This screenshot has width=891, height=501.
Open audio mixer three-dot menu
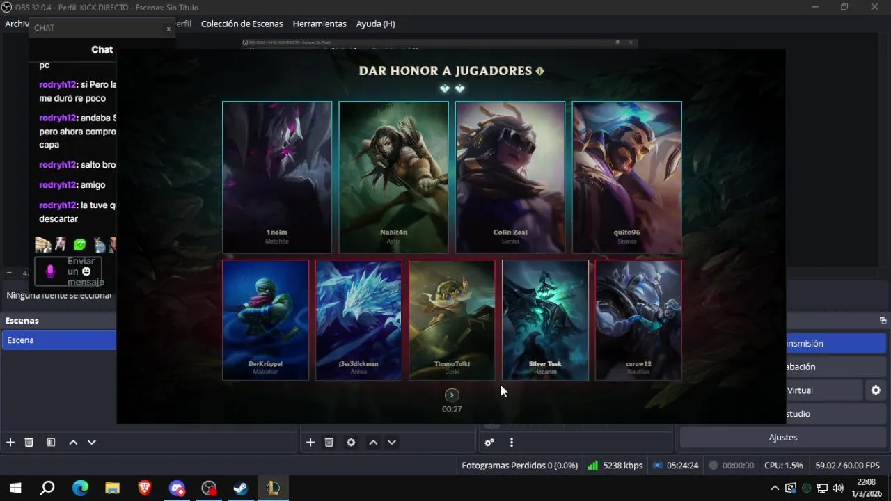[512, 443]
